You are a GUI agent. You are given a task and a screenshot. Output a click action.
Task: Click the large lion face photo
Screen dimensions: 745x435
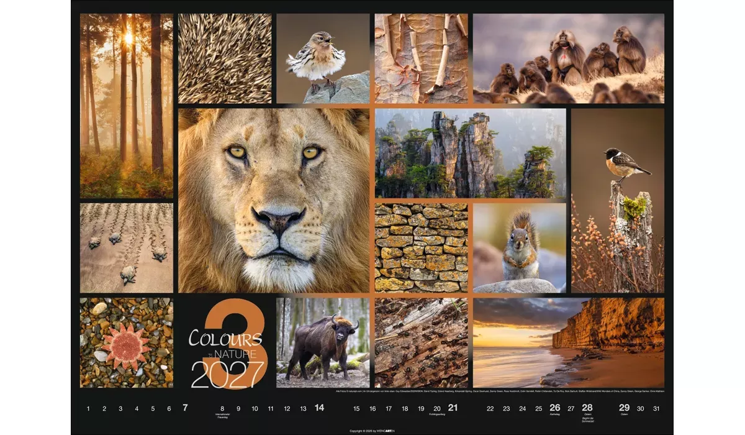coord(274,201)
